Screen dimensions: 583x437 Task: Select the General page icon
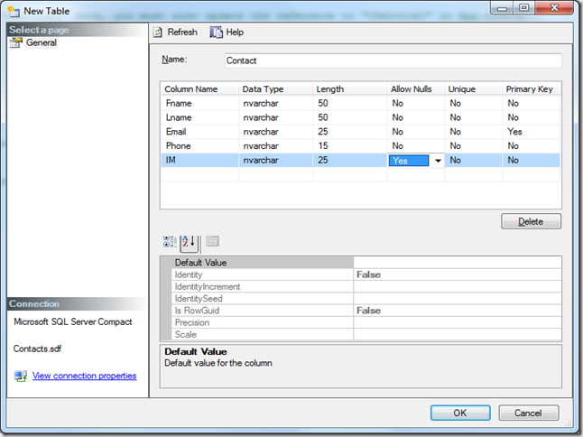coord(17,43)
